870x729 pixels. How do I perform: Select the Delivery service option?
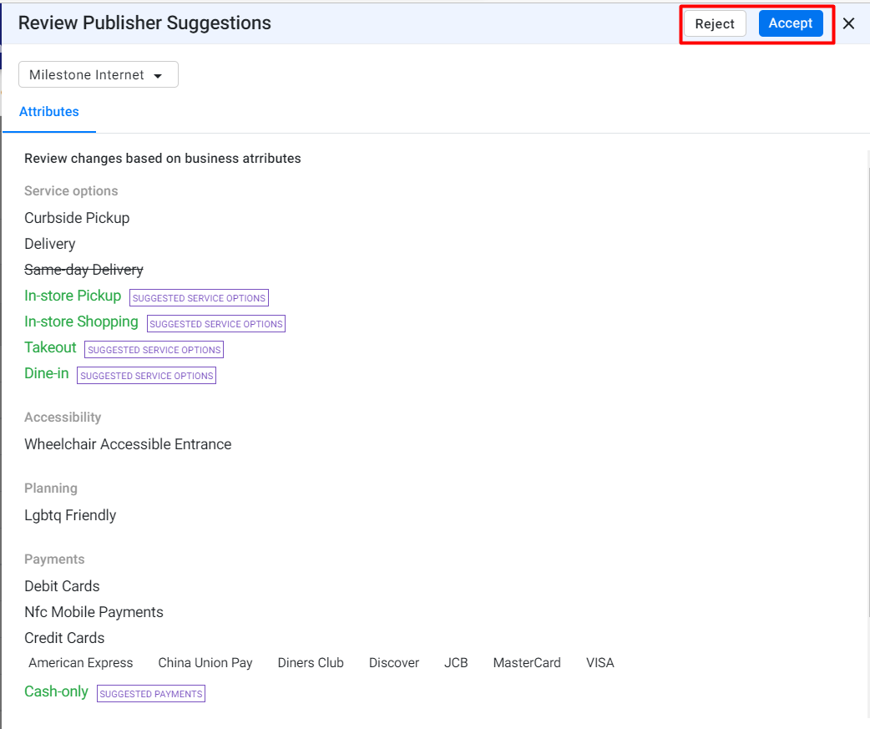tap(50, 244)
